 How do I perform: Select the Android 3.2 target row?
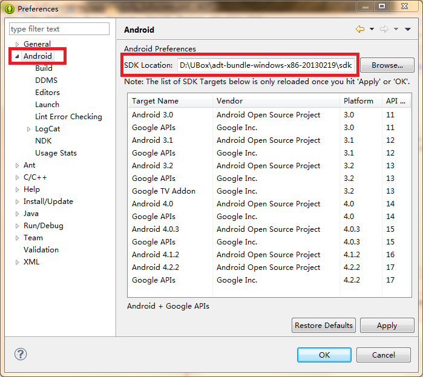pyautogui.click(x=269, y=166)
